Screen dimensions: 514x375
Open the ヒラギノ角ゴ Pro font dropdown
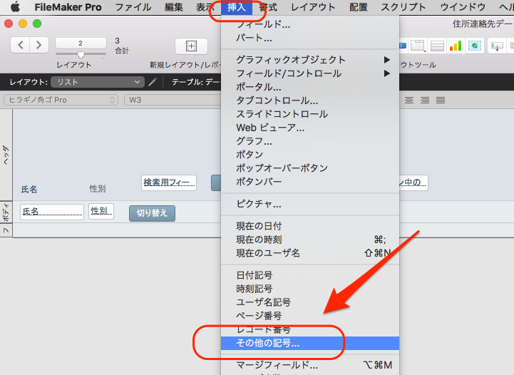(61, 100)
